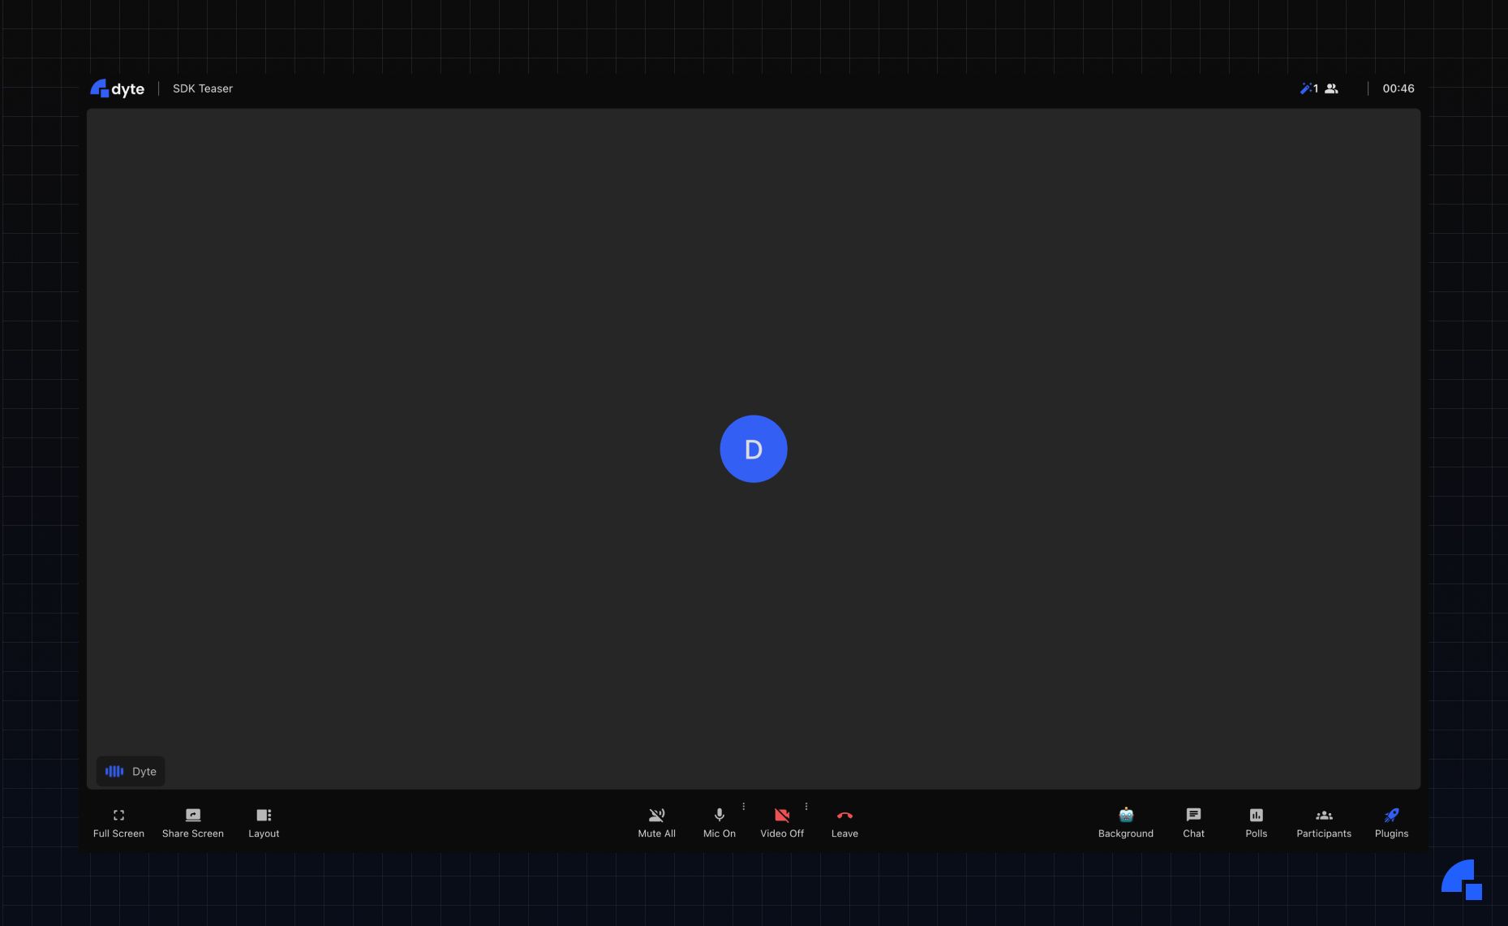
Task: Enter Full Screen mode
Action: 118,822
